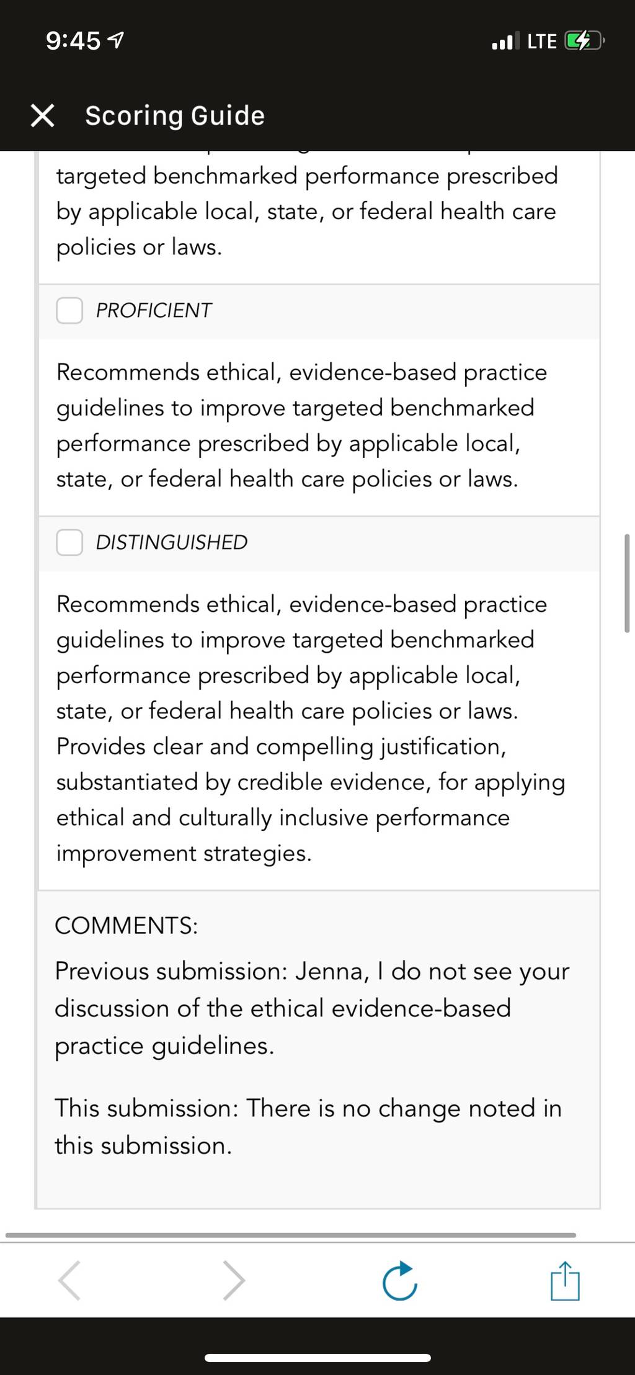Tap the browser forward arrow icon
Screen dimensions: 635x1375
[234, 1280]
